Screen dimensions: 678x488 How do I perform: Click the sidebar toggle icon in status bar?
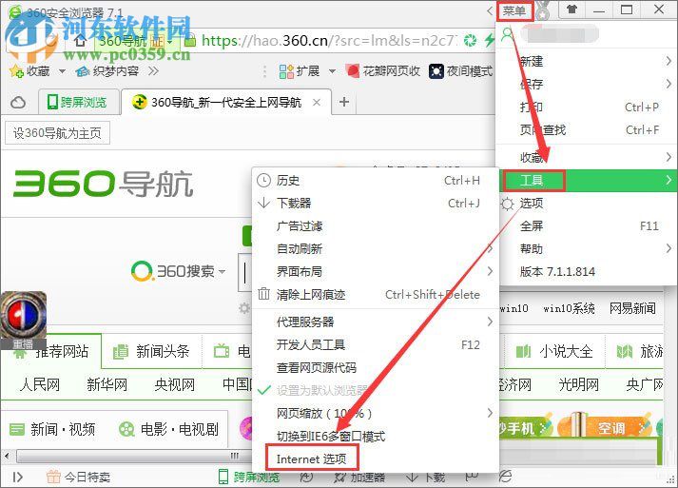18,477
